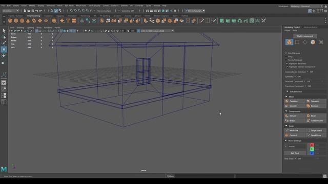Switch to the Modeling Toolkit tab
The width and height of the screenshot is (328, 184).
coord(292,27)
